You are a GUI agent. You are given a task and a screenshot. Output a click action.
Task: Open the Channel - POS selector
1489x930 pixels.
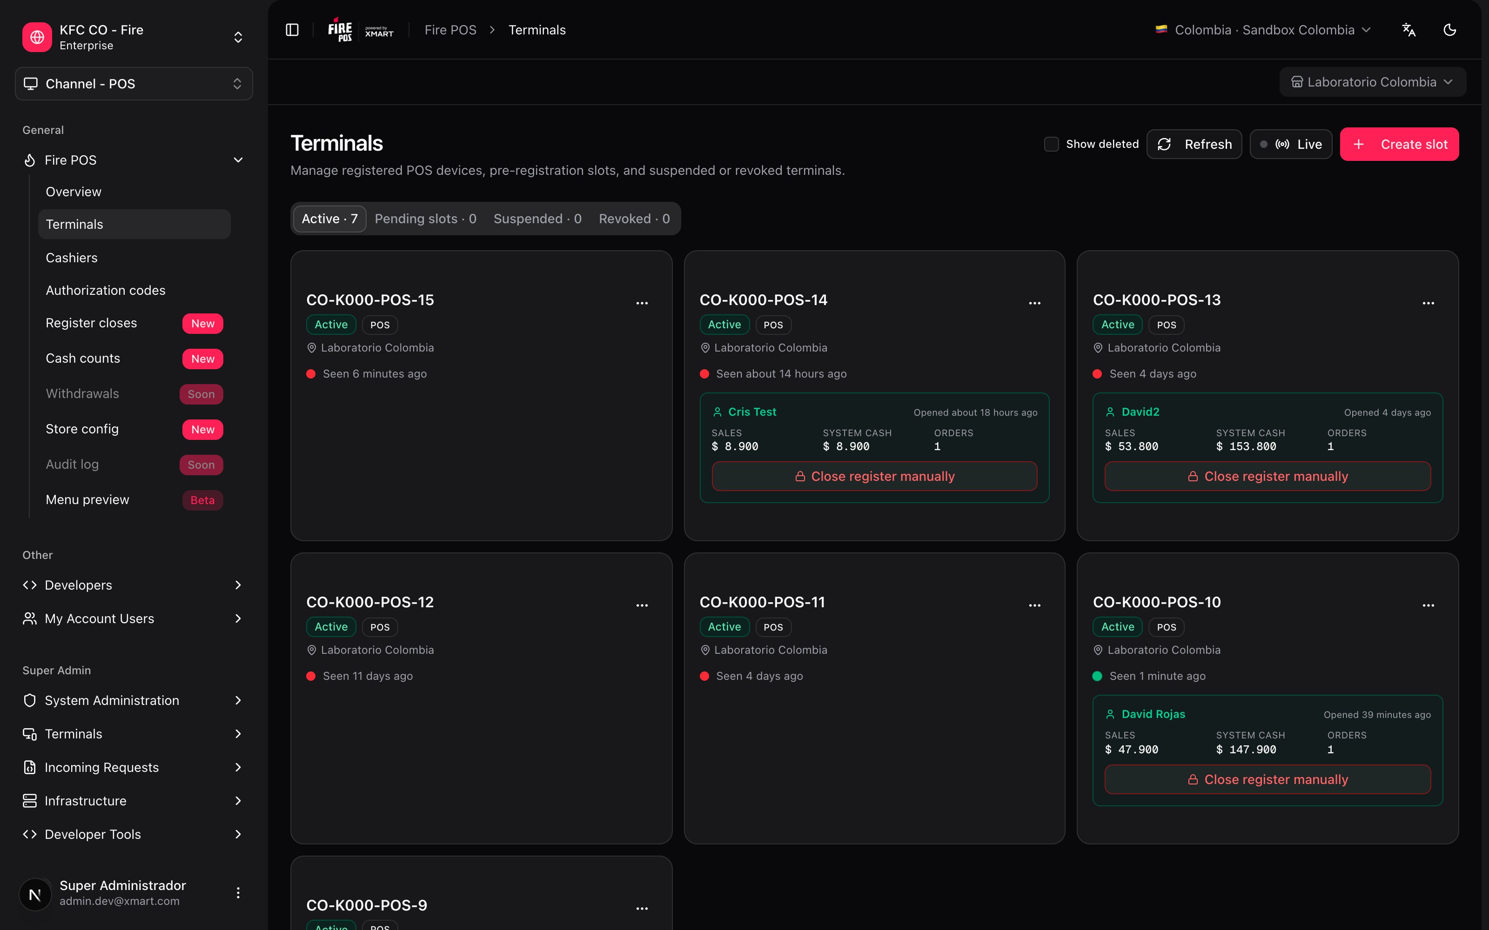tap(134, 84)
